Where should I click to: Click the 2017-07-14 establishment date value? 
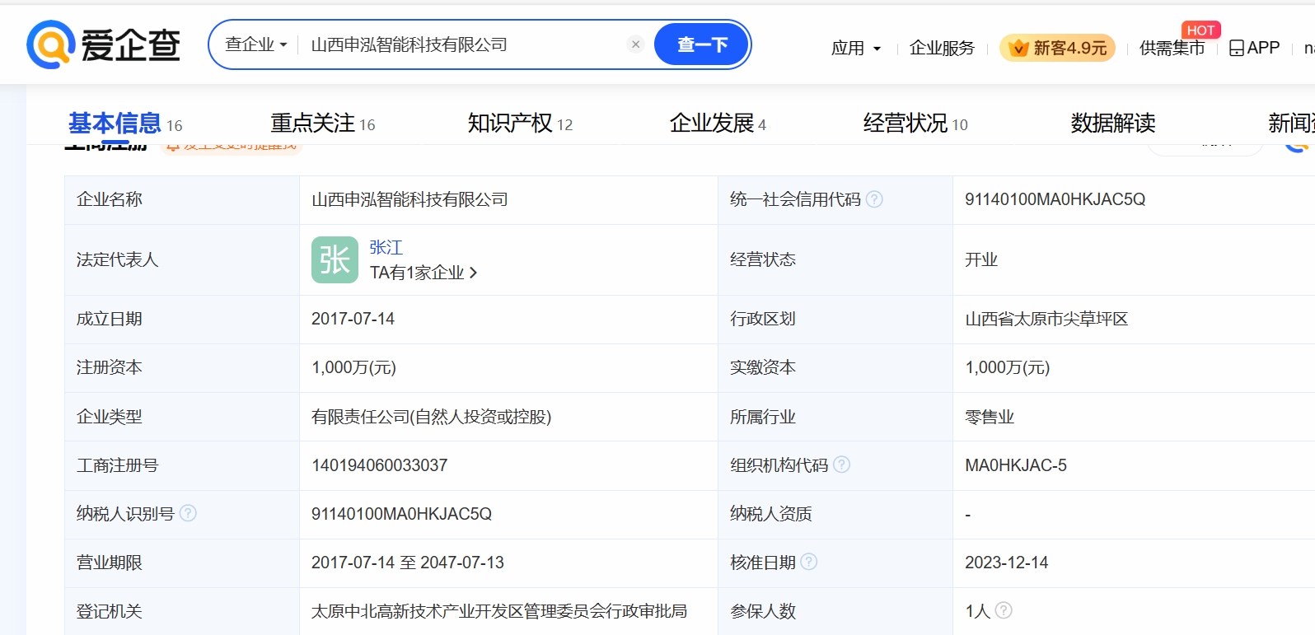coord(353,319)
